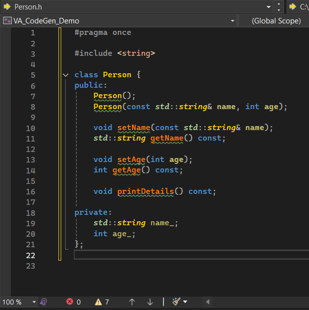Click the down arrow in navigation stepper
This screenshot has width=309, height=310.
tap(279, 10)
